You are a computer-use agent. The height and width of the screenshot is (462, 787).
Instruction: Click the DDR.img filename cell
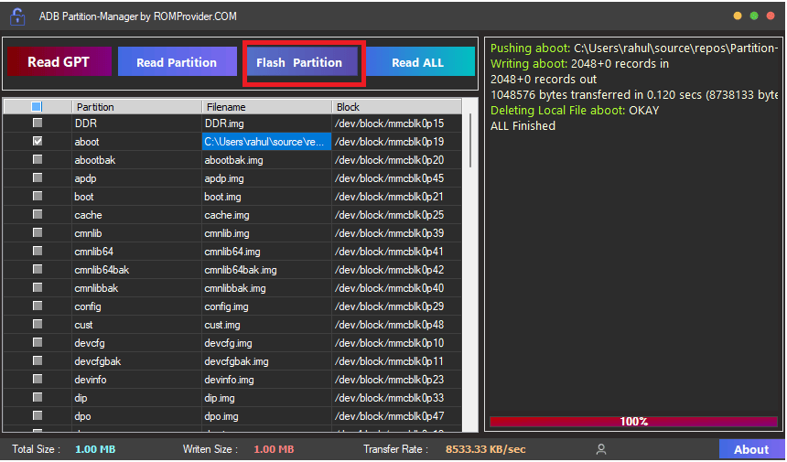(x=266, y=124)
